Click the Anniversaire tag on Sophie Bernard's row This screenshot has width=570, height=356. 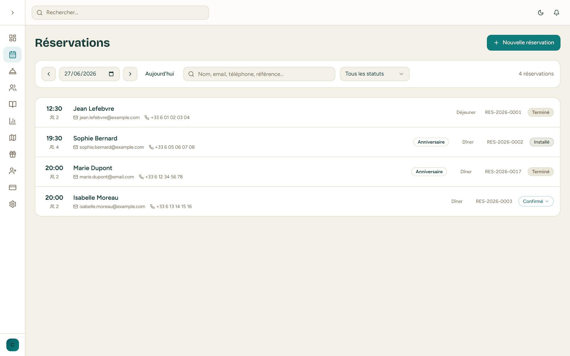pos(431,142)
